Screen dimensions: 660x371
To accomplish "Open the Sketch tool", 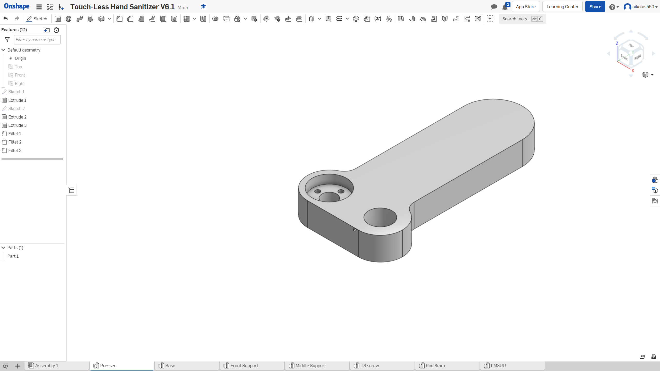I will (37, 19).
